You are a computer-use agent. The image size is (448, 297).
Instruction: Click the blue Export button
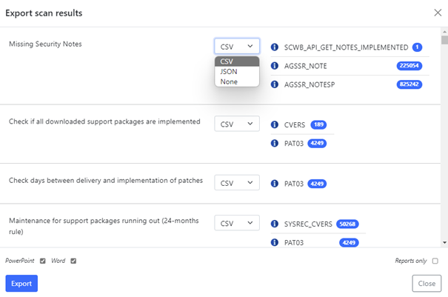[x=21, y=284]
